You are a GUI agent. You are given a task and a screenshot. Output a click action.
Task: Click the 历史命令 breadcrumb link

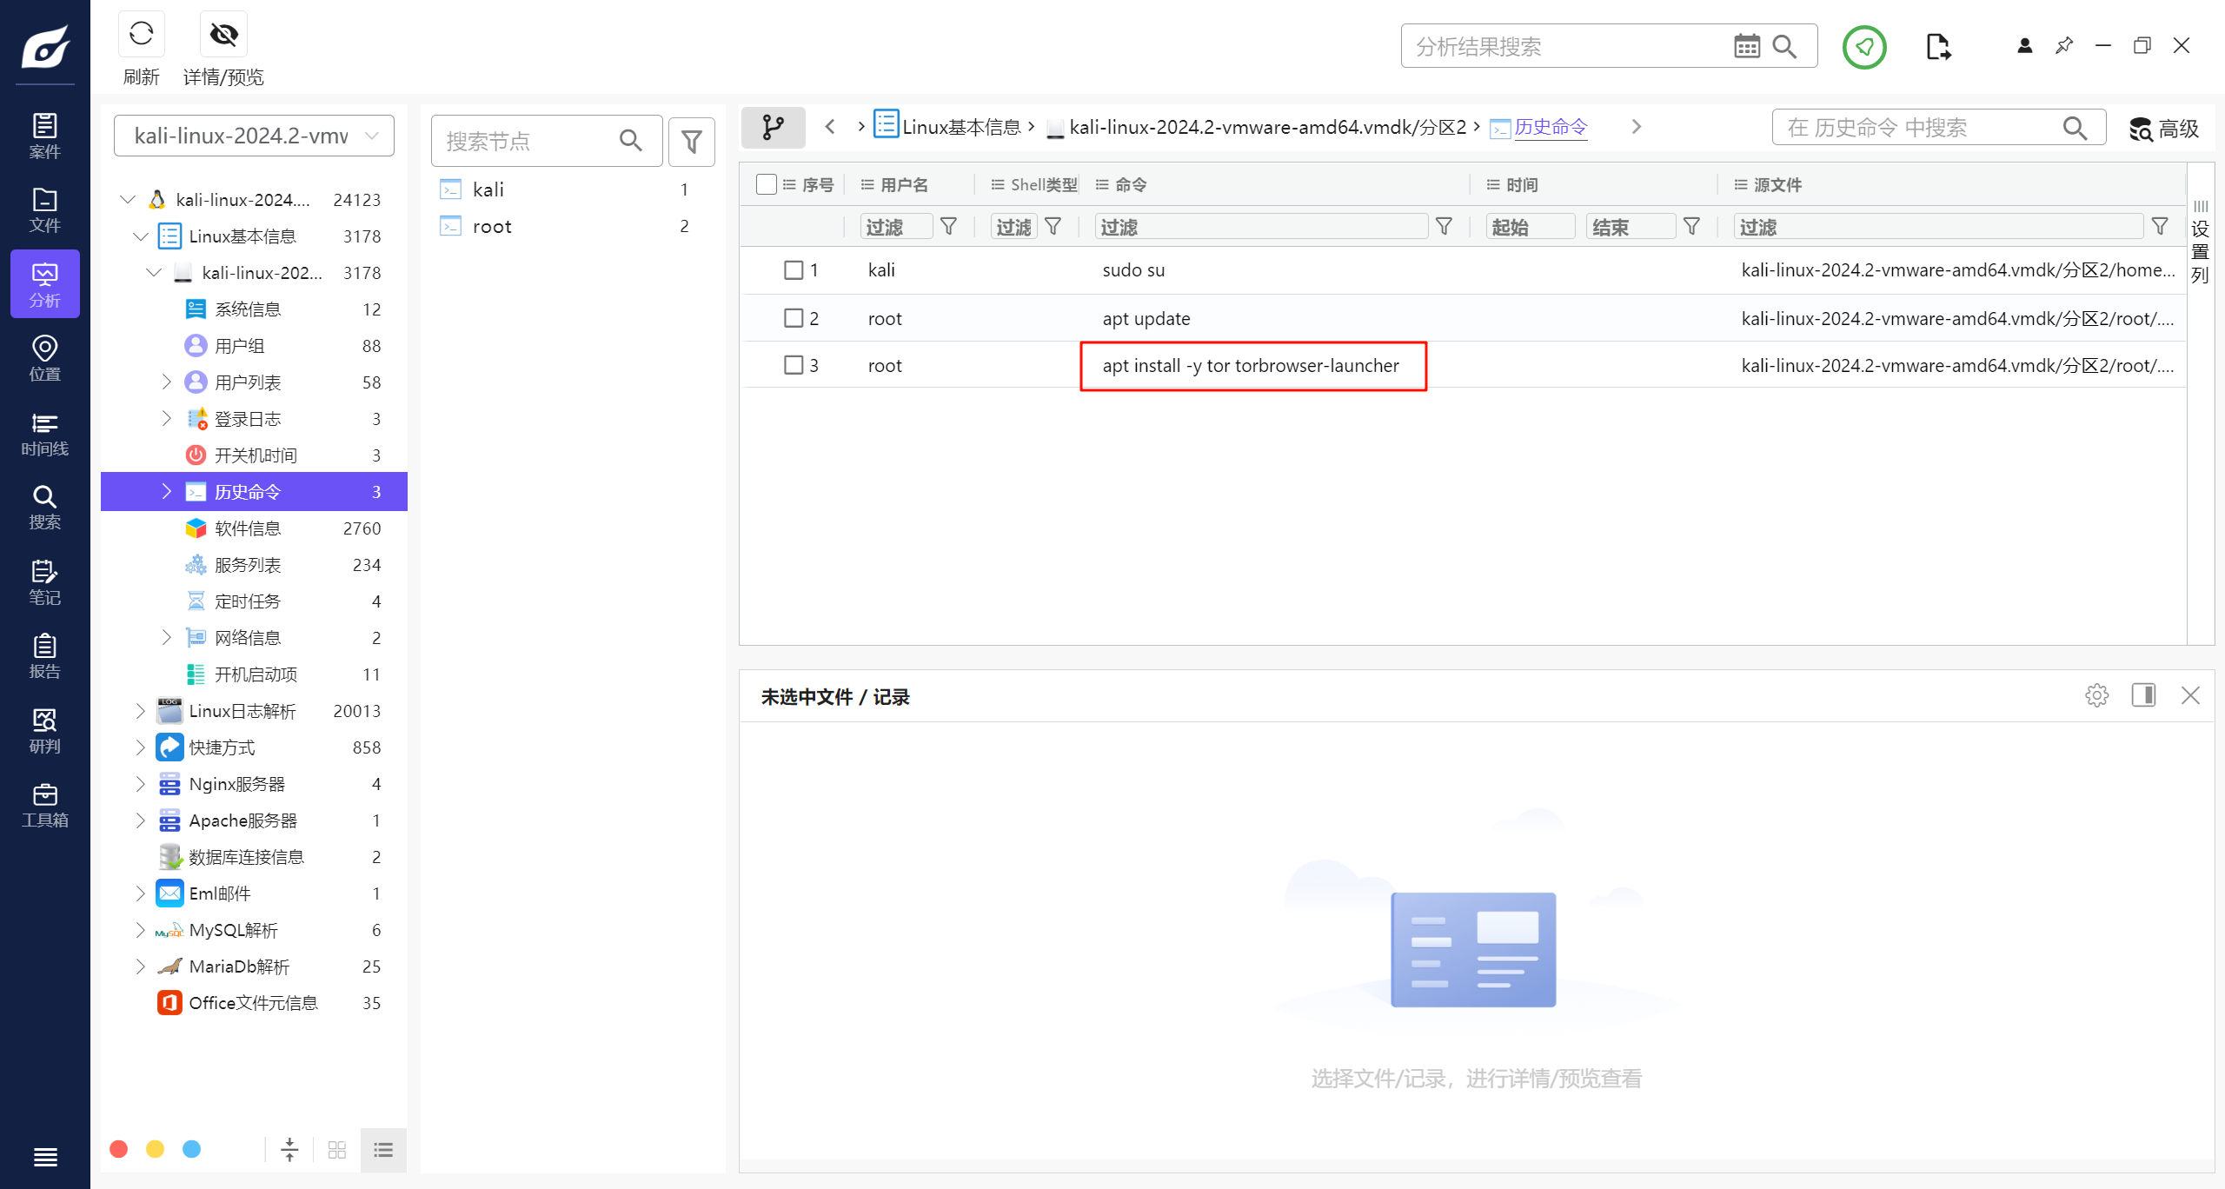[x=1550, y=127]
